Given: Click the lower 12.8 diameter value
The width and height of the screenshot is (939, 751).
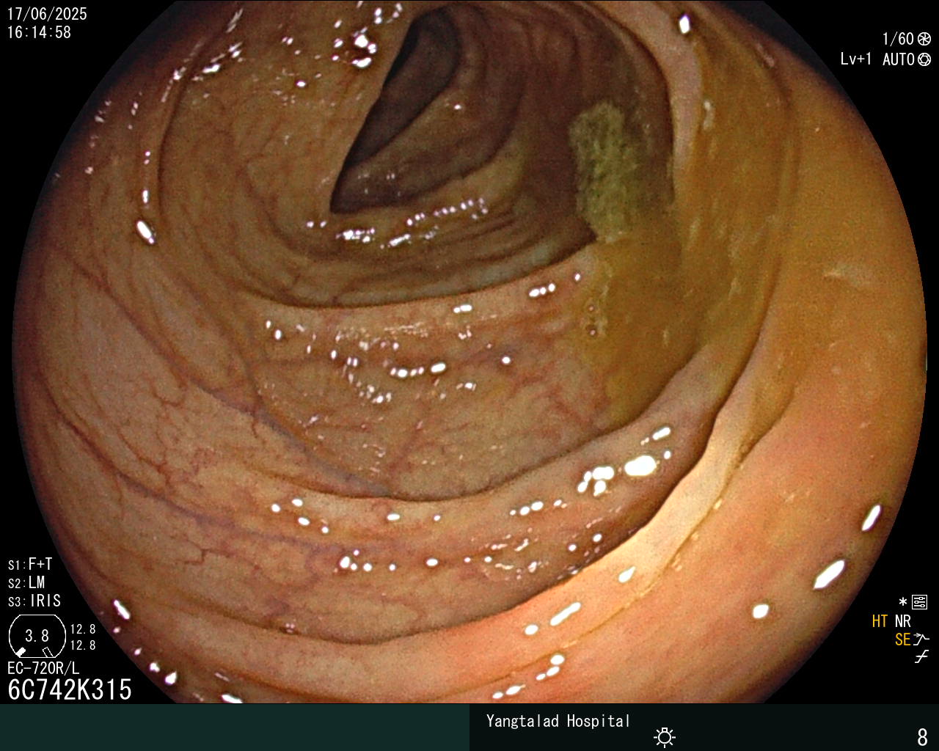Looking at the screenshot, I should pos(83,645).
